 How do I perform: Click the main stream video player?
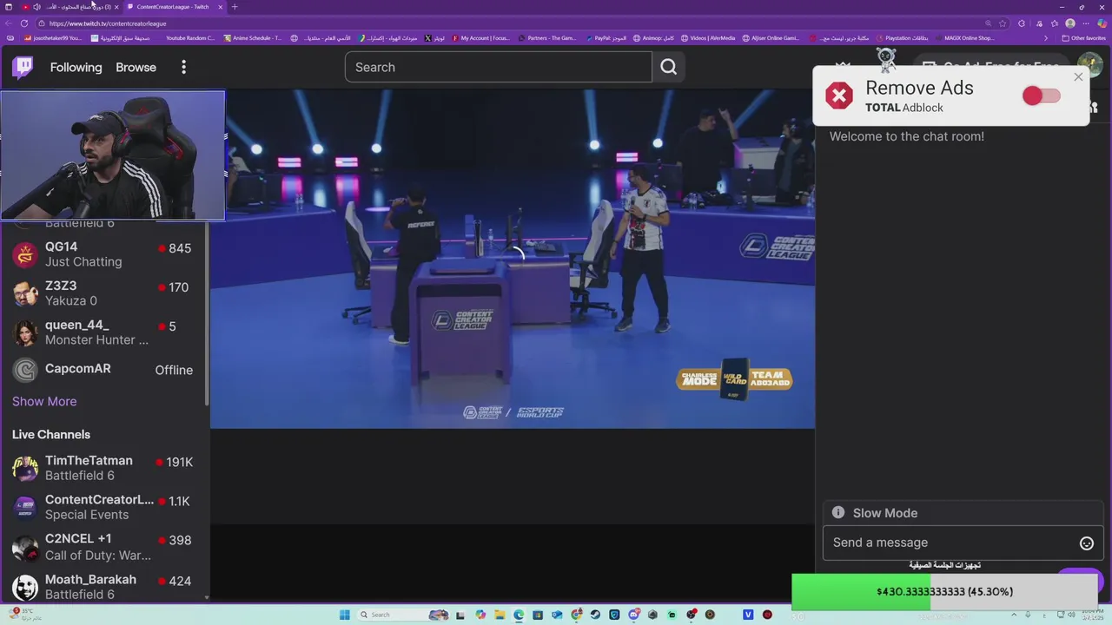(x=513, y=260)
